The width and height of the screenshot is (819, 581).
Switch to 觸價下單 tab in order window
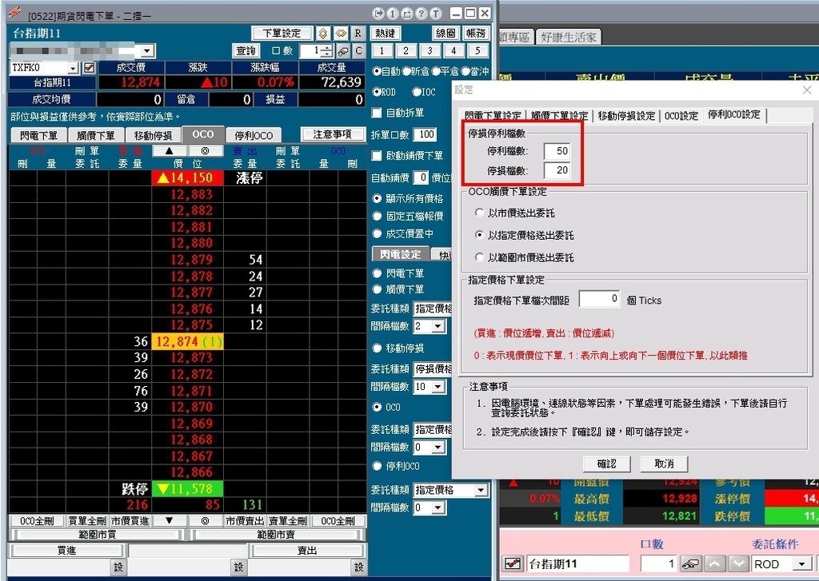pyautogui.click(x=96, y=135)
